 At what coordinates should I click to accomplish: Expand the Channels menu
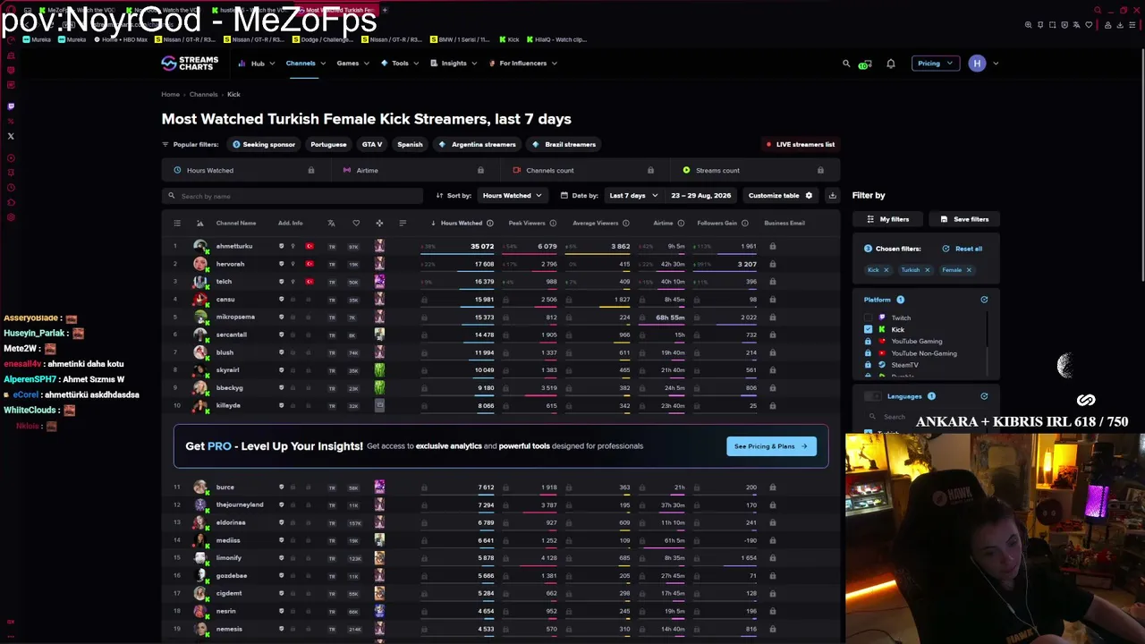point(305,64)
